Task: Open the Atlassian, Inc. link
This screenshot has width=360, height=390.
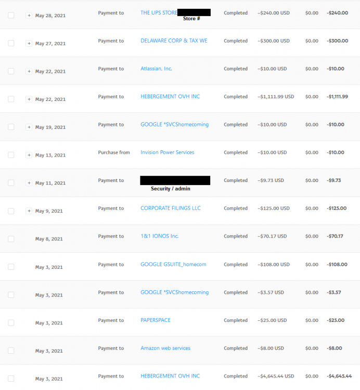Action: (x=156, y=69)
